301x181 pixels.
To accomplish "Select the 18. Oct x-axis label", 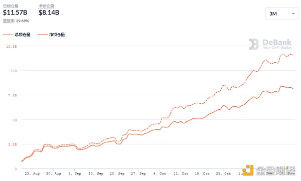I will coord(202,173).
